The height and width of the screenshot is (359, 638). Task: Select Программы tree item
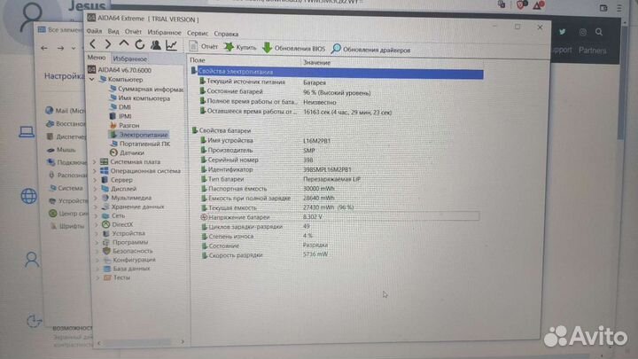pyautogui.click(x=125, y=242)
